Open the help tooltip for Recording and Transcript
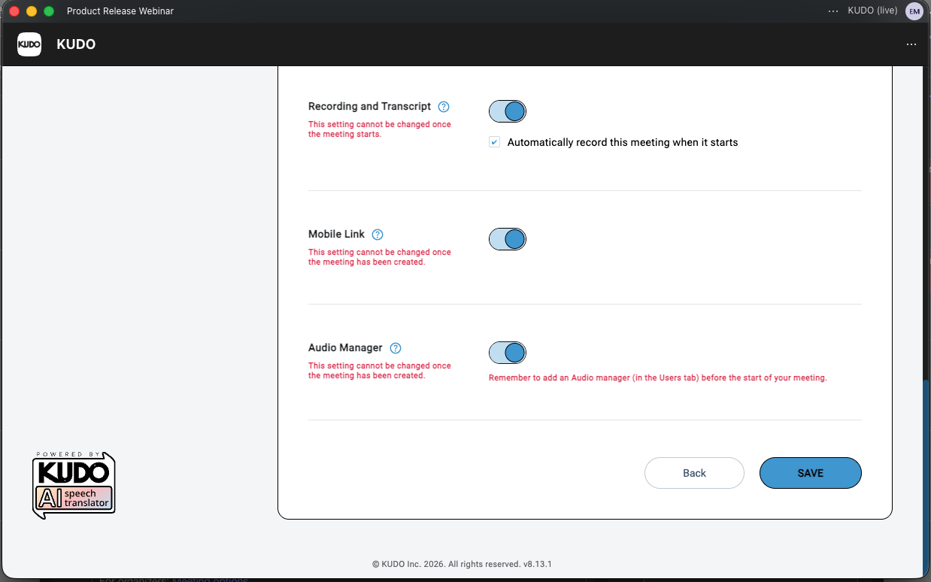The image size is (931, 582). [x=444, y=107]
